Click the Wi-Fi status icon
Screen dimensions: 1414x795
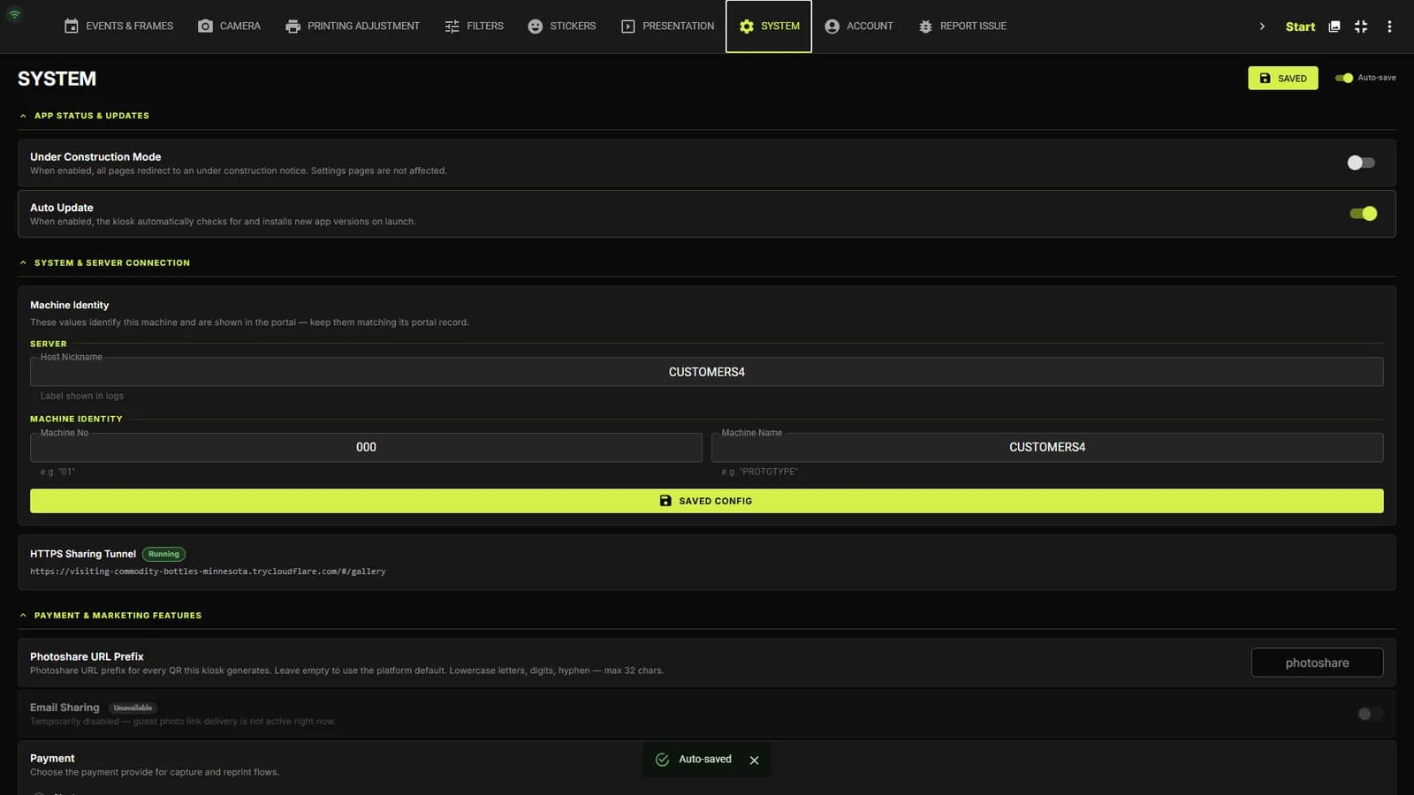click(x=14, y=14)
